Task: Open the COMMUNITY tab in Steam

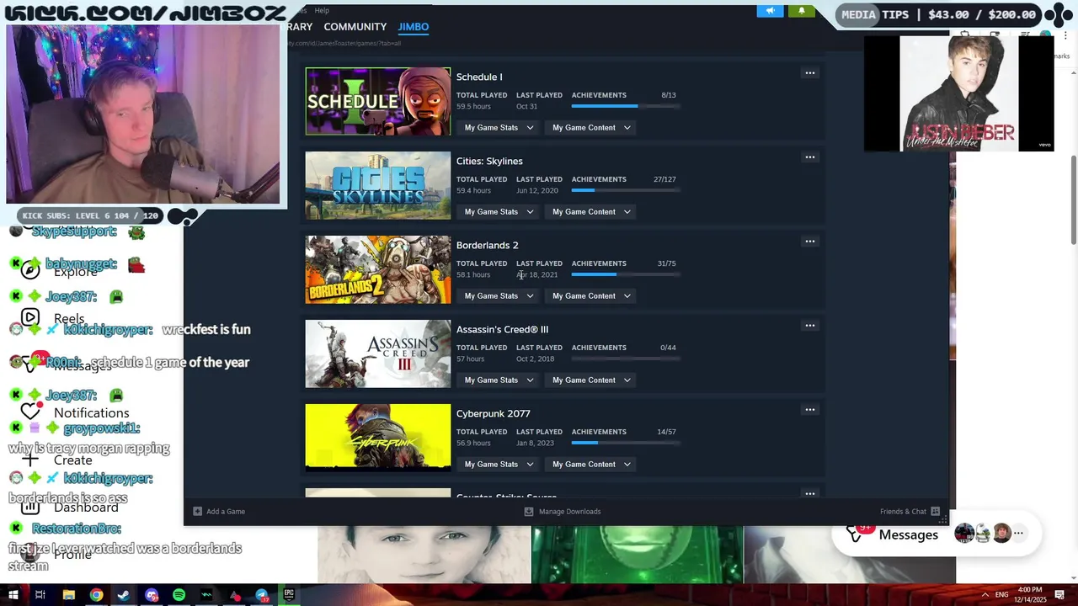Action: [x=355, y=27]
